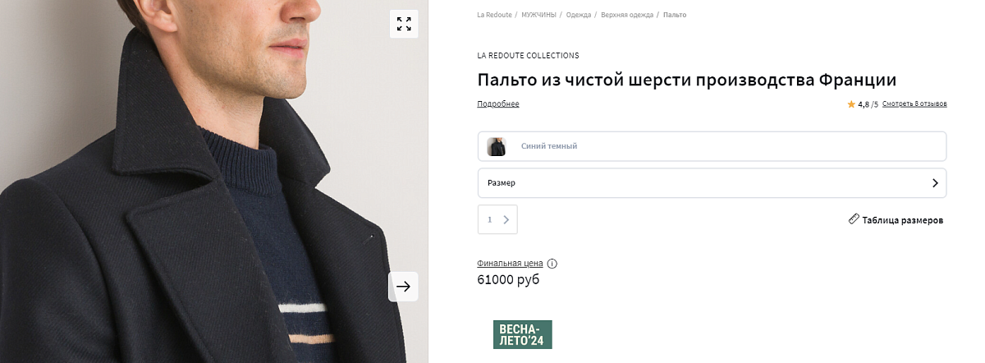Click the ВЕСНА-ЛЕТО'24 season badge
The width and height of the screenshot is (985, 363).
[x=523, y=334]
